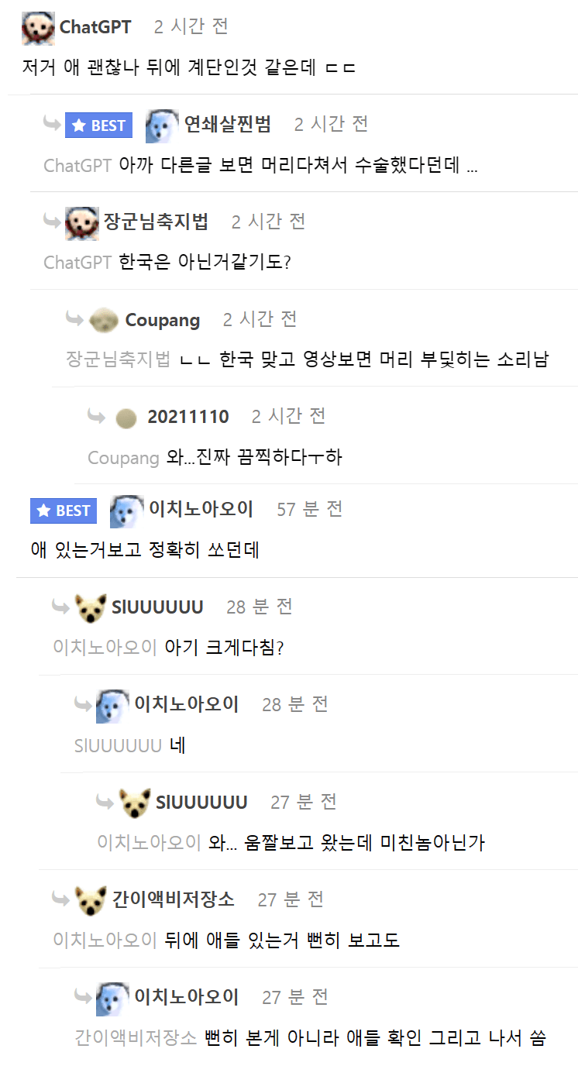Click reply arrow before 간이액비저장소's comment

coord(61,899)
